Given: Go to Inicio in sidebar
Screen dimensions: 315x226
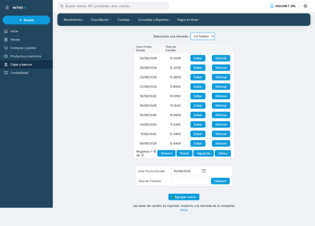Looking at the screenshot, I should click(x=26, y=31).
